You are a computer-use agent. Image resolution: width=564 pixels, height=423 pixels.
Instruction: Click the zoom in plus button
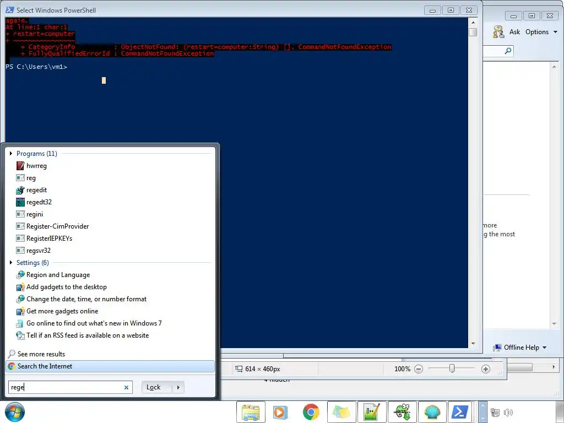(x=486, y=369)
